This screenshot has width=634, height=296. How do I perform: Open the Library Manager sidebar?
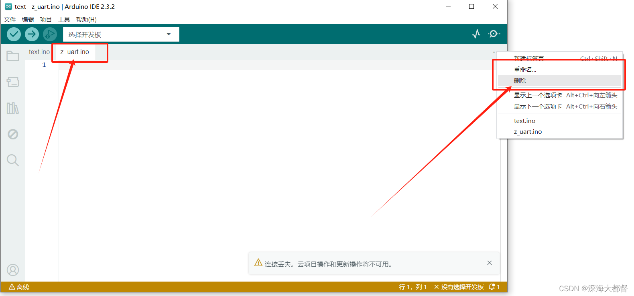[13, 108]
